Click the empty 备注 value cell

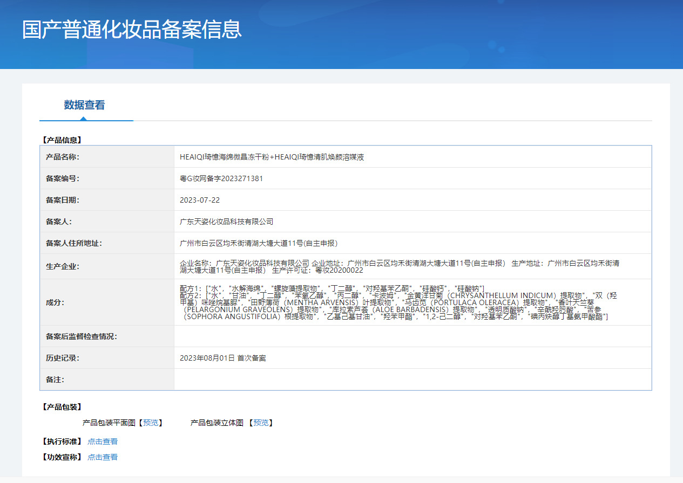[x=412, y=379]
